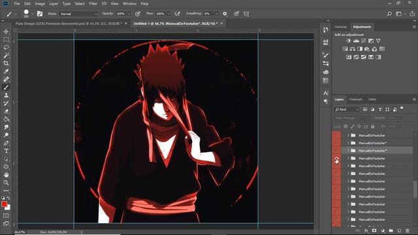Viewport: 418px width, 235px height.
Task: Close the Untitled-1 document tab
Action: [221, 23]
